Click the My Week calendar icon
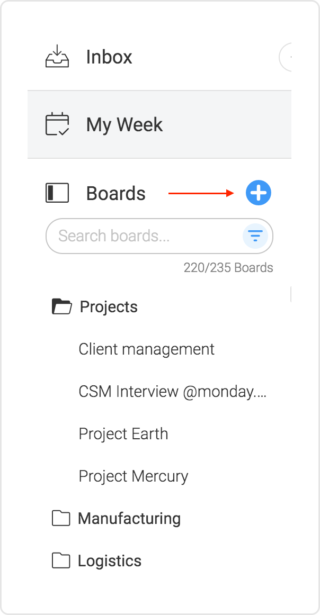This screenshot has height=615, width=320. (x=57, y=124)
